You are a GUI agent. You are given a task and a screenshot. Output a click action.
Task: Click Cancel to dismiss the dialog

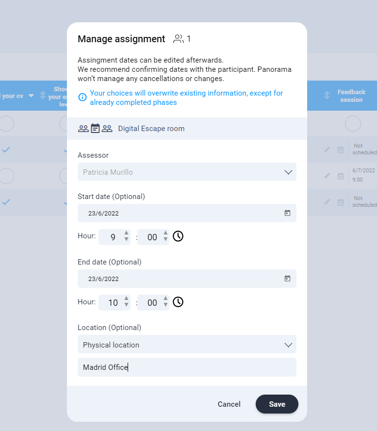click(x=229, y=404)
